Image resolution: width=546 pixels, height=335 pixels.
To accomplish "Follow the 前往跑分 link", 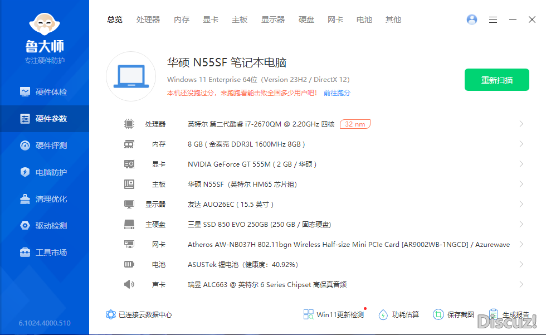I will (x=337, y=93).
